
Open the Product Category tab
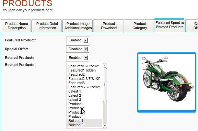click(x=140, y=26)
